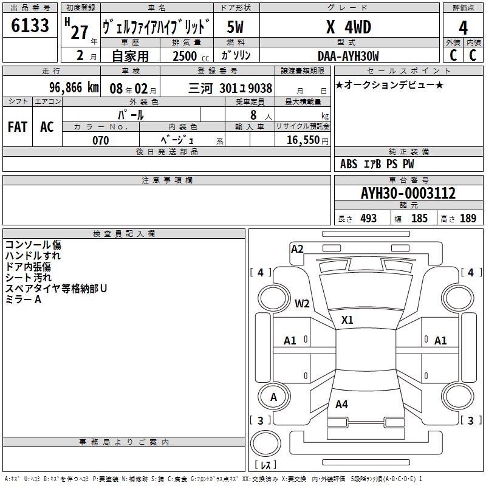486x486 pixels.
Task: Click the front-left tire tread value [ 4 ]
Action: 261,273
